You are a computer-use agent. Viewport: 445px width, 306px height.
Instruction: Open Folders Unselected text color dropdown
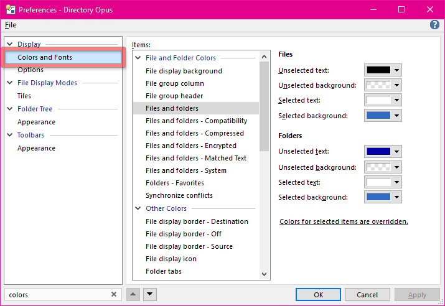coord(383,151)
